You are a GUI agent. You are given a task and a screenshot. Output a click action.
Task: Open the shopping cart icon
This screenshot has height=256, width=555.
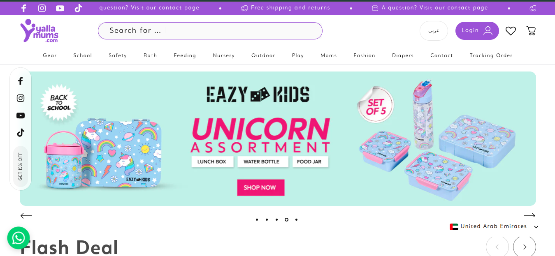531,31
